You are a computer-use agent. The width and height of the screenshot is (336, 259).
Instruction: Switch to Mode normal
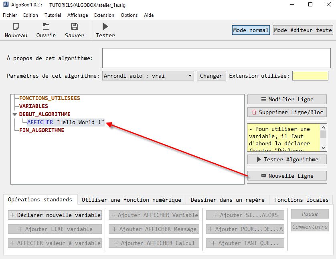click(x=251, y=30)
